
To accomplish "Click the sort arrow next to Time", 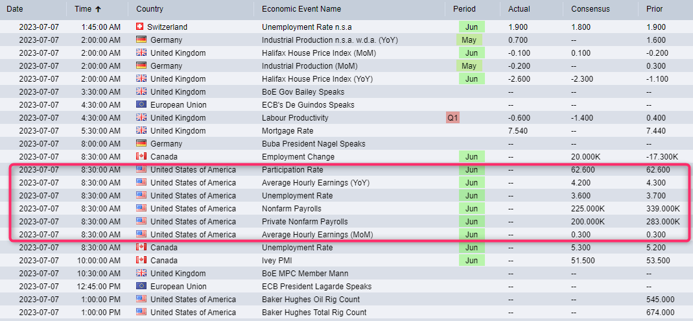I will click(x=98, y=9).
